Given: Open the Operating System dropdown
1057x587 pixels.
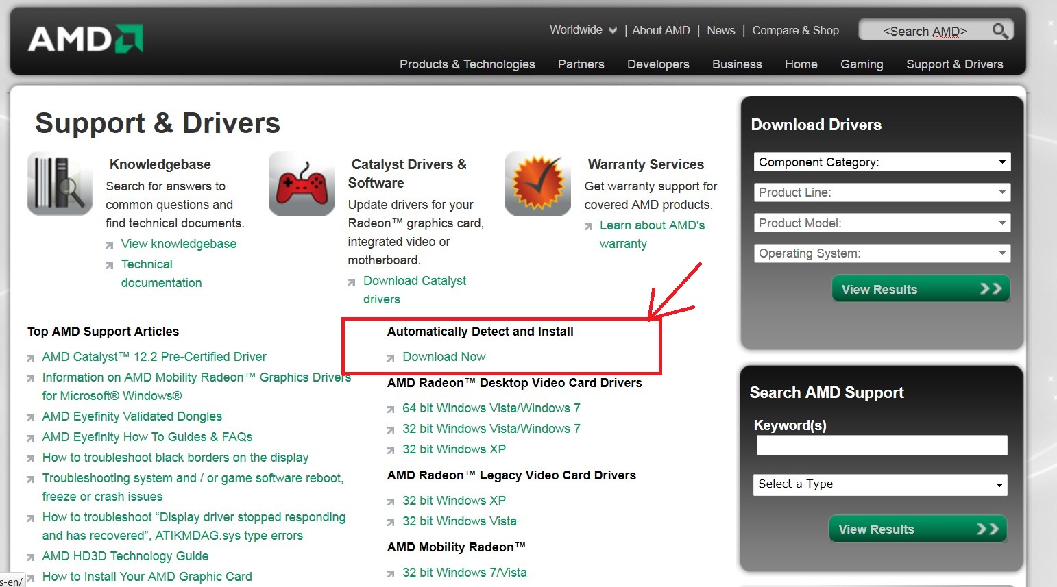Looking at the screenshot, I should (x=882, y=253).
